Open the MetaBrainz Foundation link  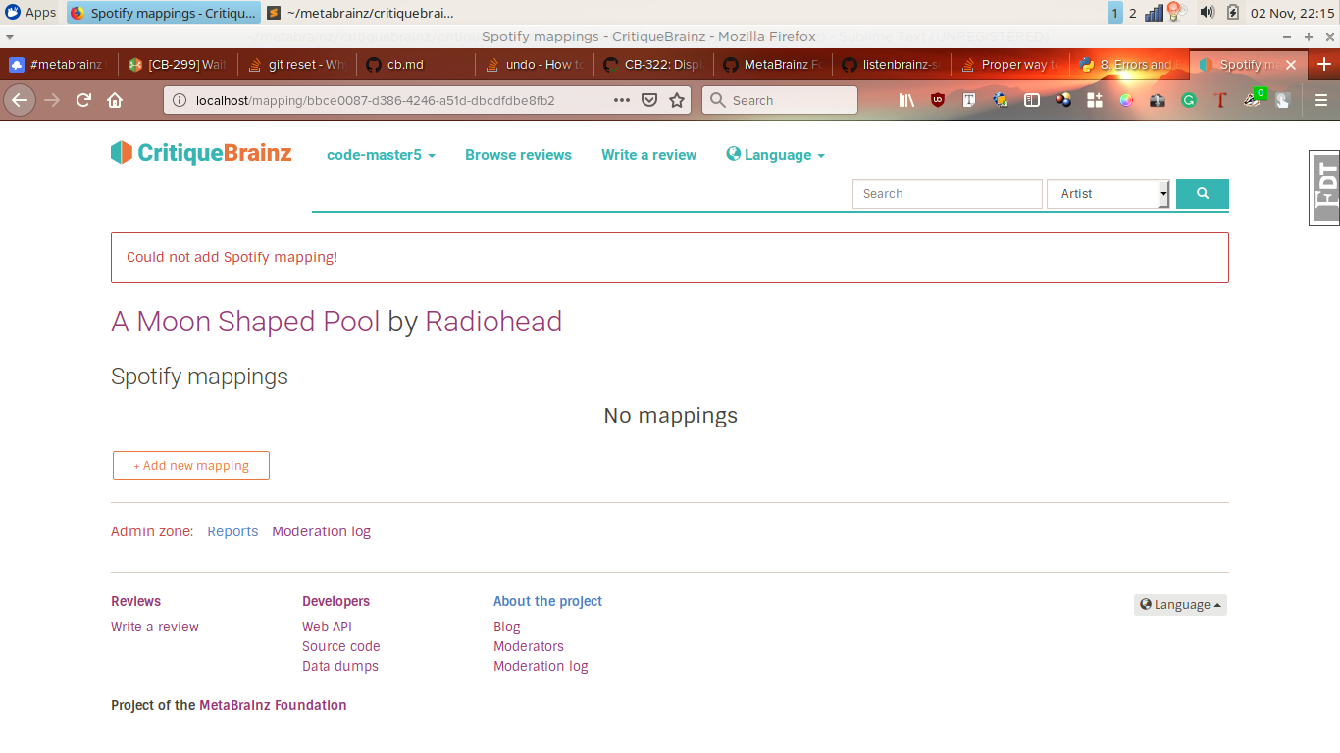tap(273, 705)
